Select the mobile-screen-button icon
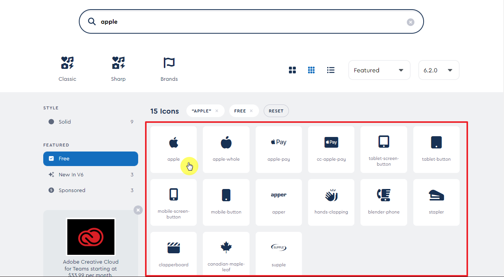 (x=173, y=202)
